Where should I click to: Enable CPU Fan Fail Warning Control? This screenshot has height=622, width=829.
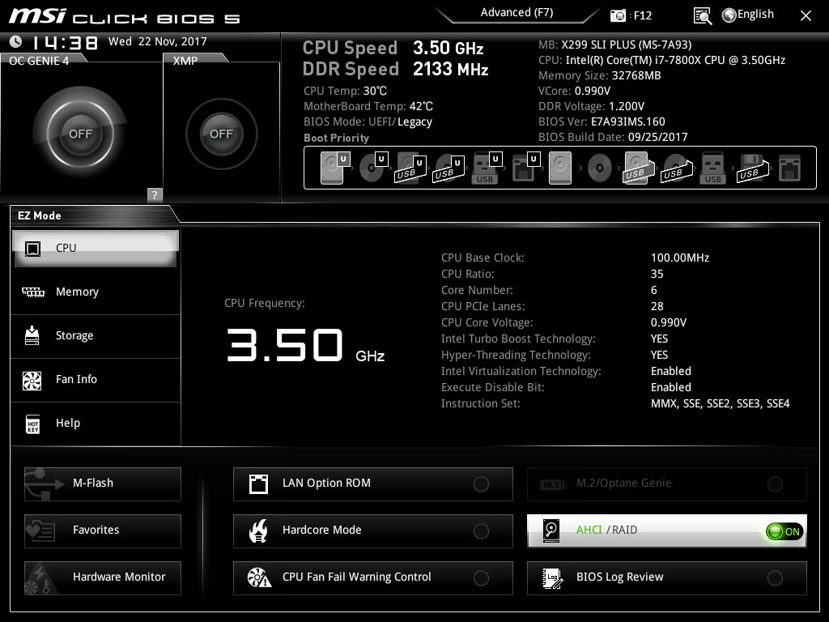click(372, 578)
